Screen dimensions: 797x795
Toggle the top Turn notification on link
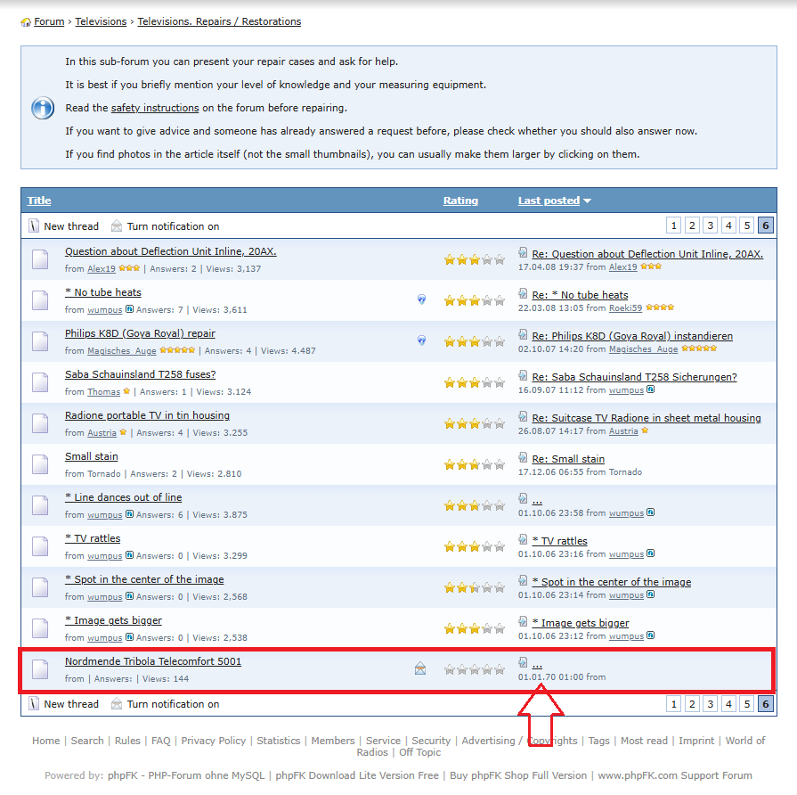(x=173, y=226)
